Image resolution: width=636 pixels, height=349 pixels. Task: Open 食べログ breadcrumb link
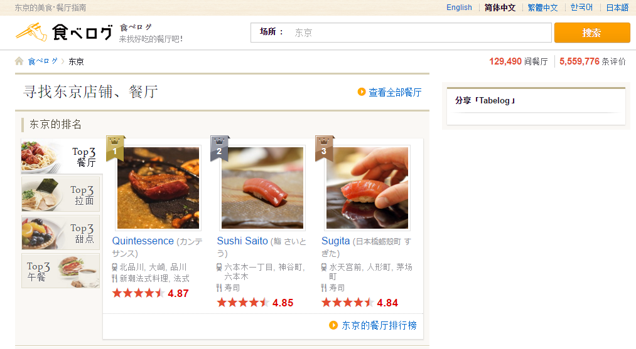[43, 61]
